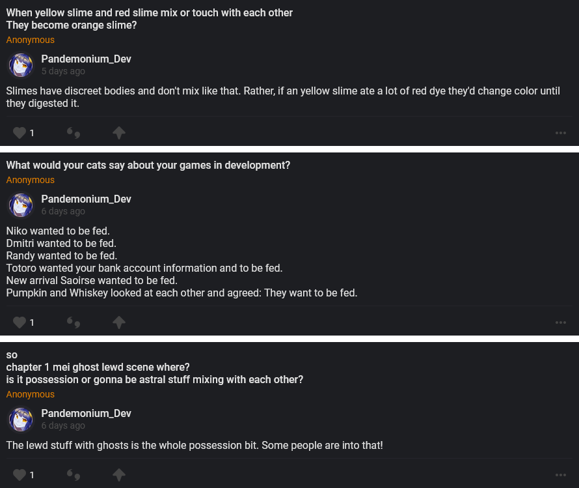Open Pandemonium_Dev profile from slime answer
Screen dimensions: 579x488
pyautogui.click(x=86, y=59)
